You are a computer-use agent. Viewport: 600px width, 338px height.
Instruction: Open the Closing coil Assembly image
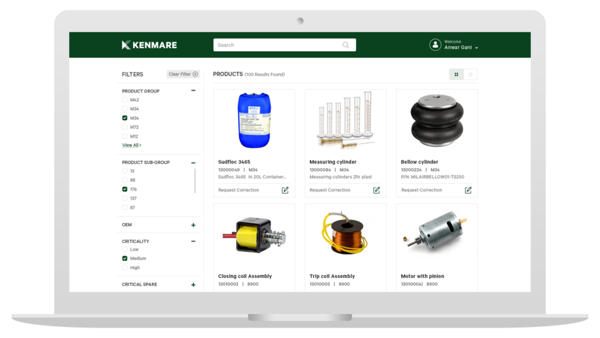(254, 236)
